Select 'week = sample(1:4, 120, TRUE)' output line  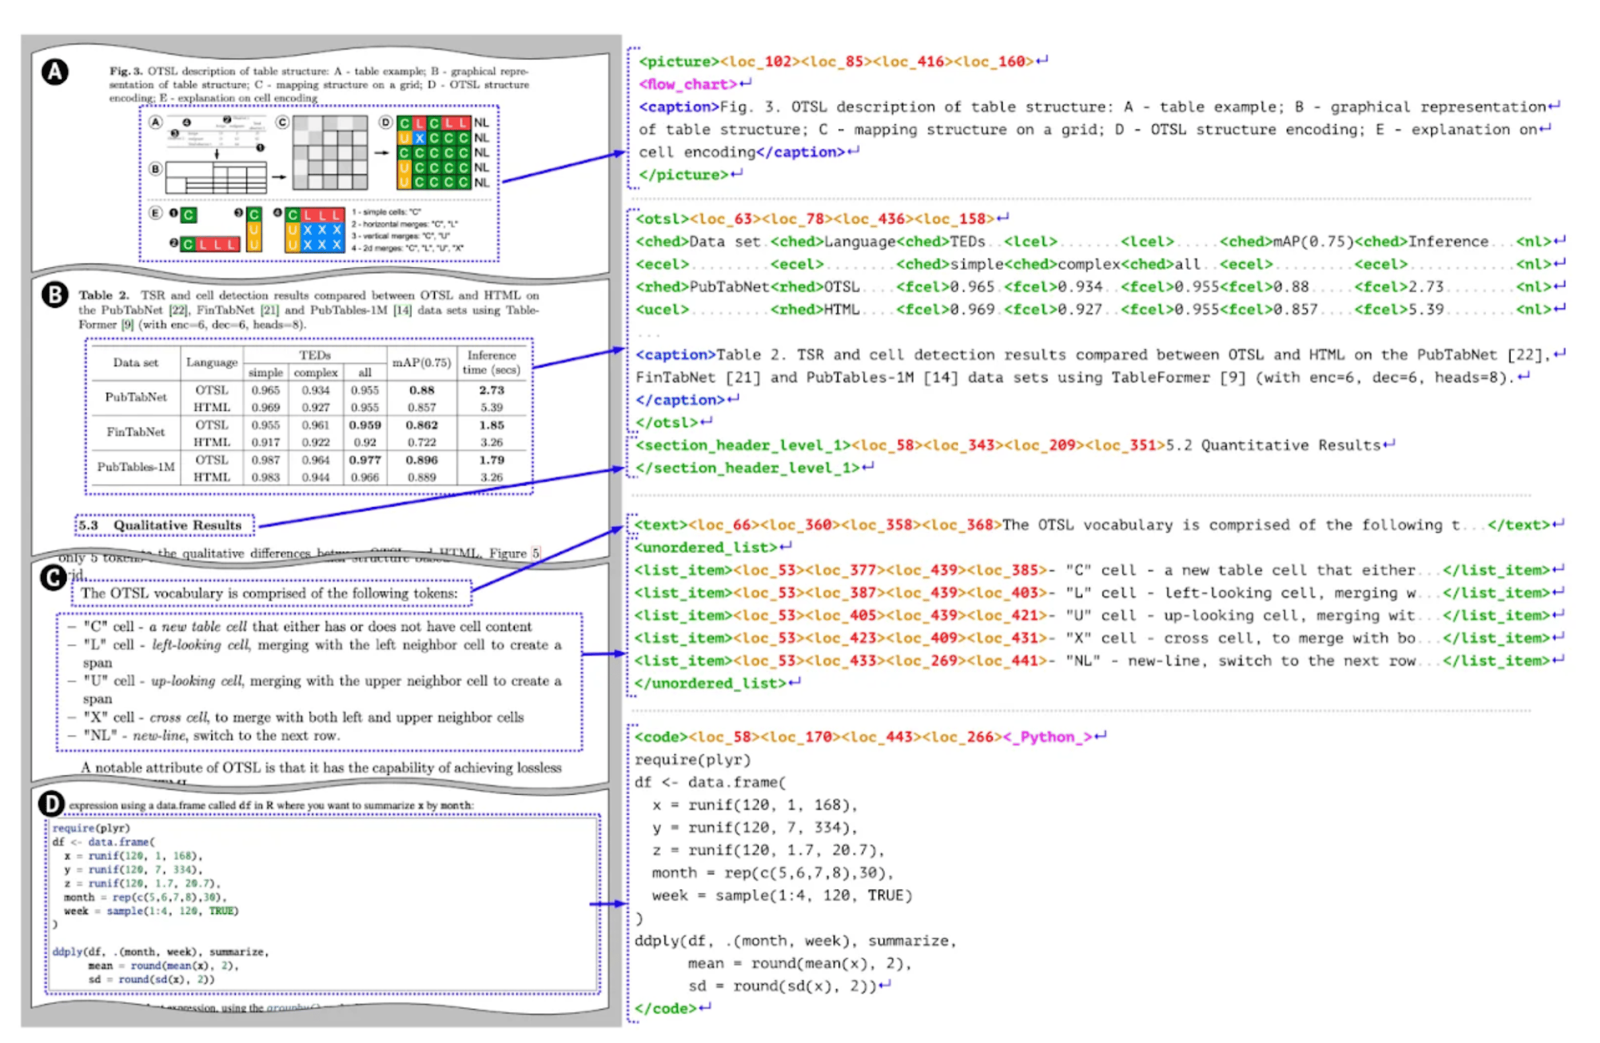(782, 896)
